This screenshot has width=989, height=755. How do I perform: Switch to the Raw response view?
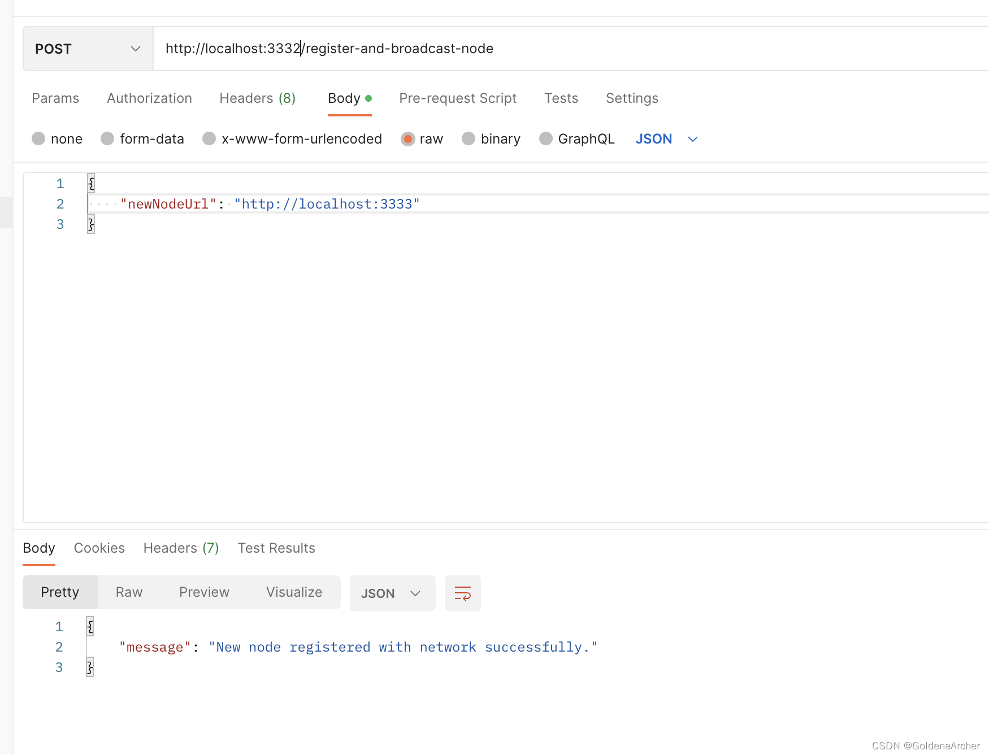[129, 592]
